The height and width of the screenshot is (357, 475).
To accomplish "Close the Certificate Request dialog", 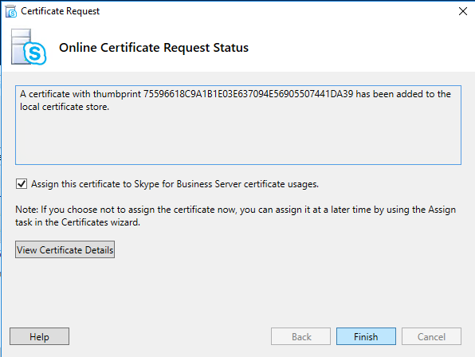I will pos(462,11).
